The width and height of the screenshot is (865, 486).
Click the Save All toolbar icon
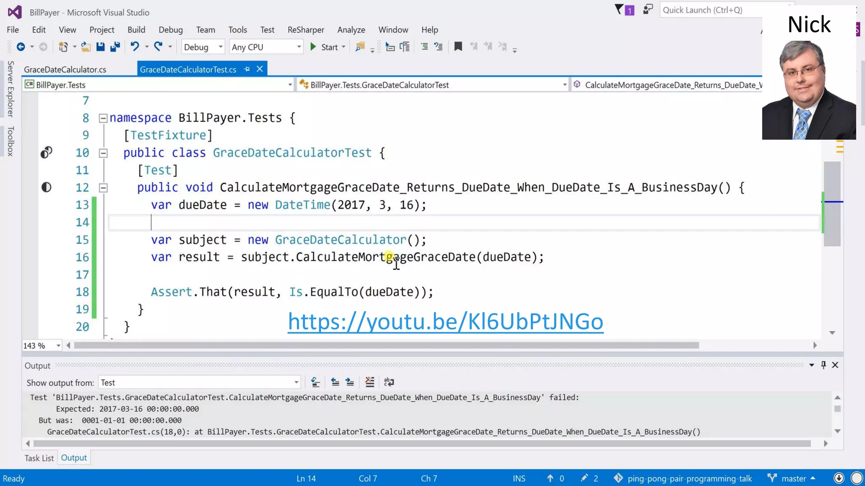coord(115,47)
